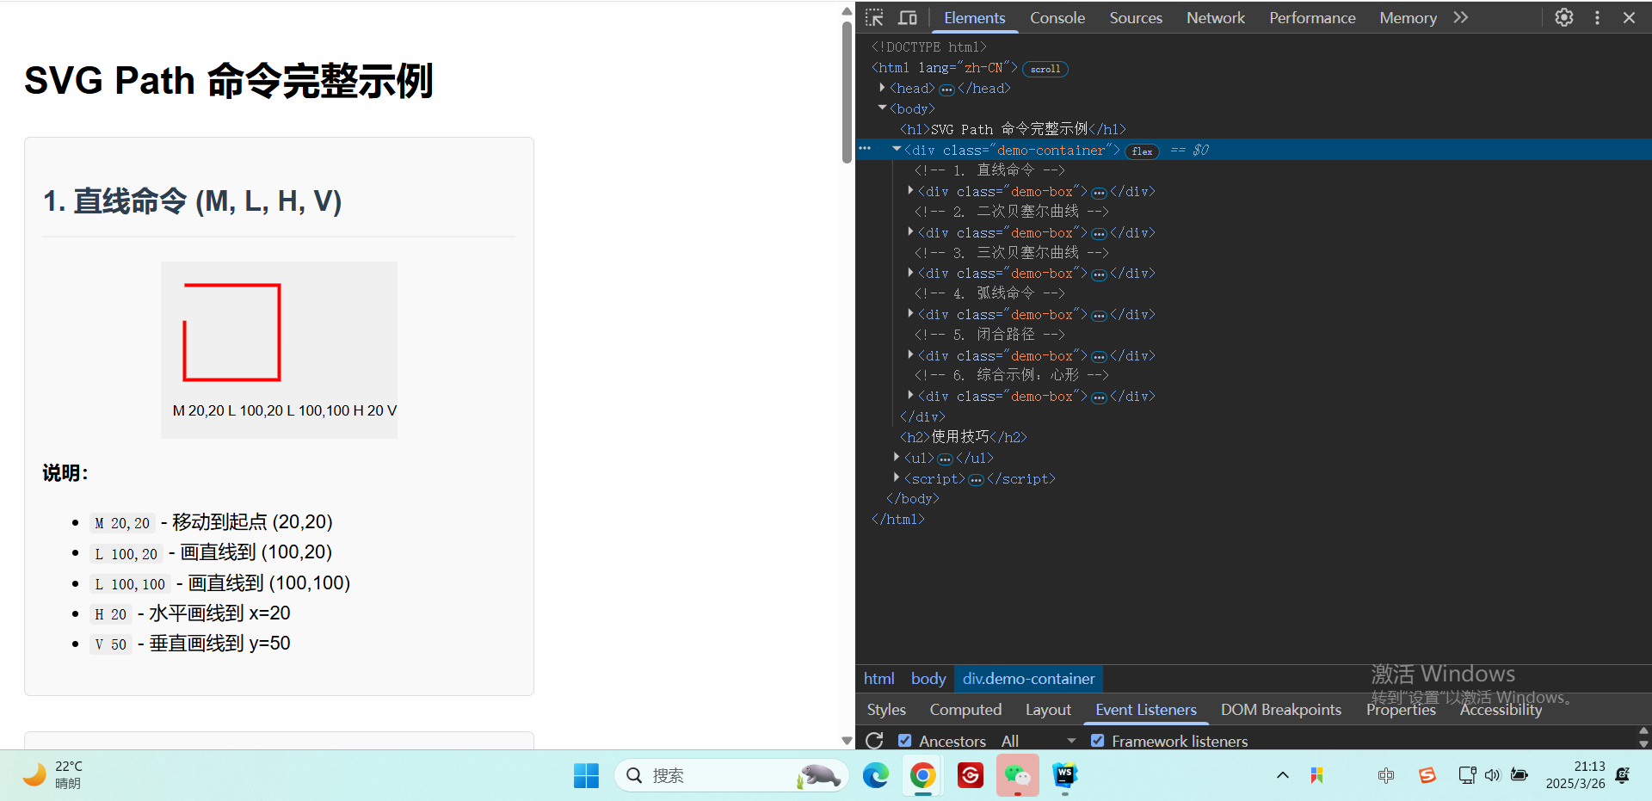This screenshot has height=801, width=1652.
Task: Switch to Google Chrome on the taskbar
Action: 923,775
